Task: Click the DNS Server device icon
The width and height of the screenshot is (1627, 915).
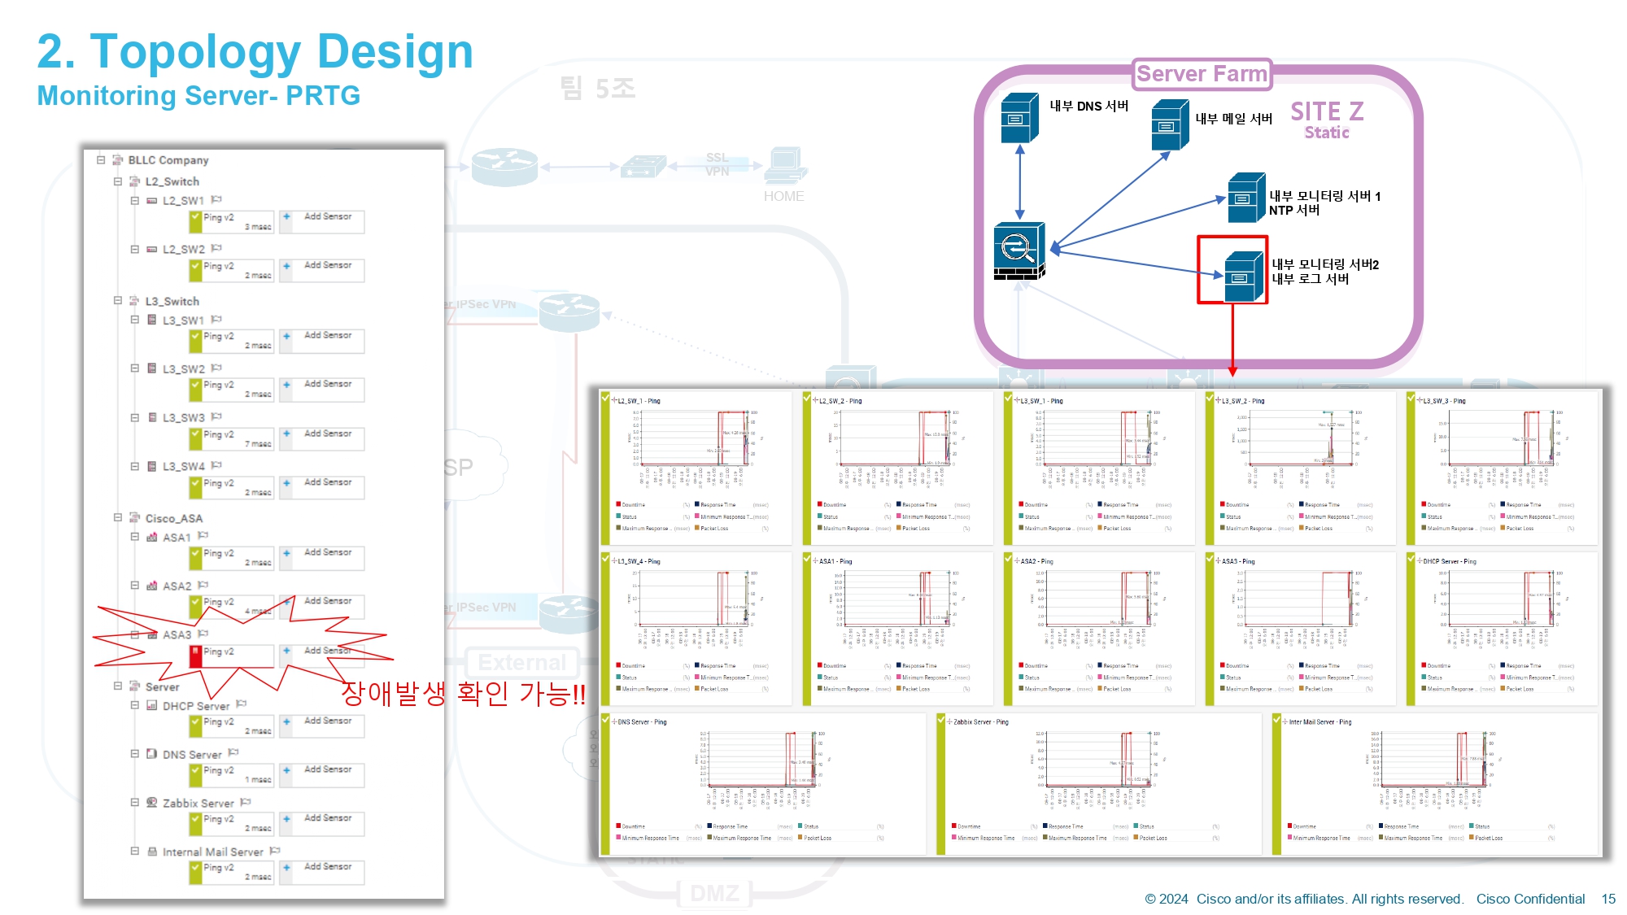Action: [152, 754]
